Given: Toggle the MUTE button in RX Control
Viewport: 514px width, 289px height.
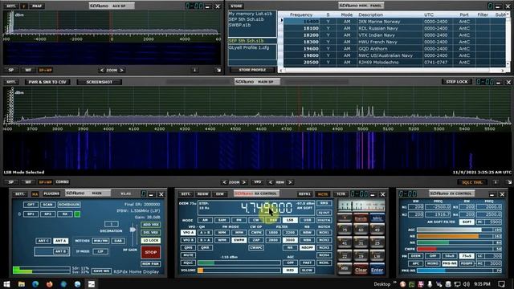Looking at the screenshot, I should pos(188,255).
